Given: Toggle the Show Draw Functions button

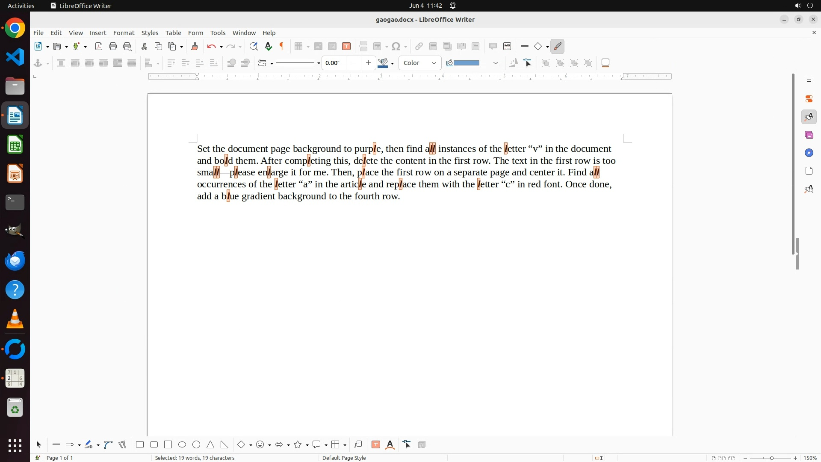Looking at the screenshot, I should pyautogui.click(x=557, y=46).
